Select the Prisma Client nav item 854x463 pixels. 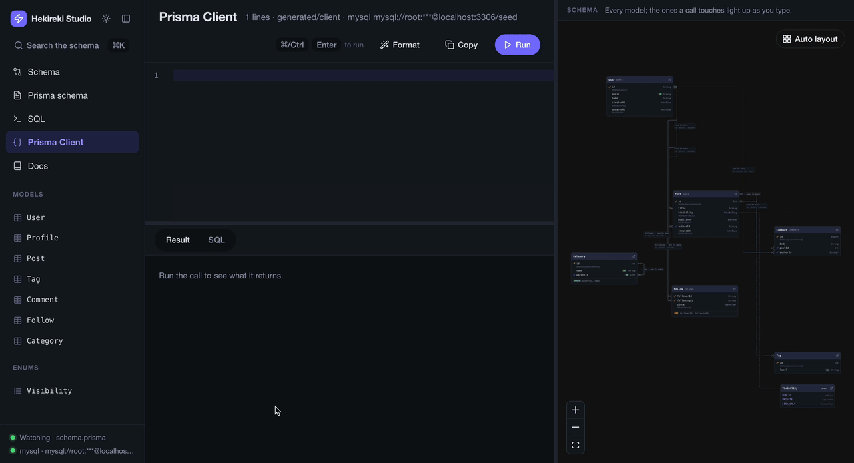(72, 142)
